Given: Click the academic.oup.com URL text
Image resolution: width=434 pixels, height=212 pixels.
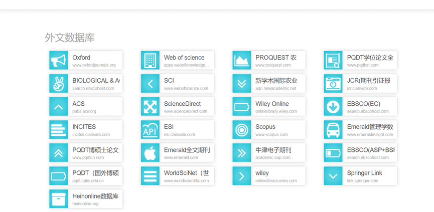Looking at the screenshot, I should [273, 157].
